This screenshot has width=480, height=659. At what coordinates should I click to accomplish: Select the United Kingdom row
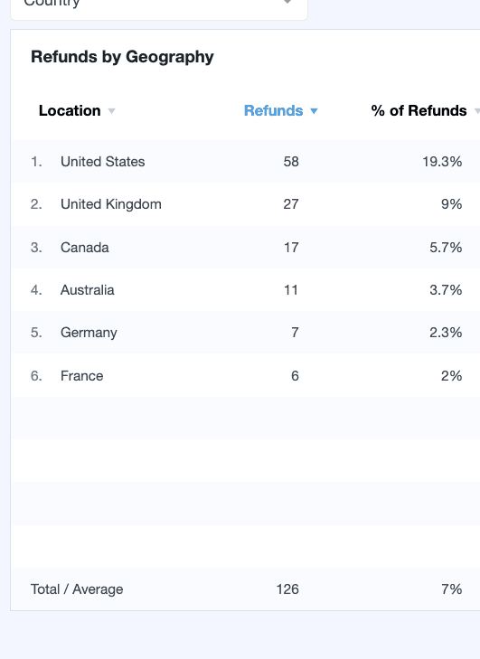[x=246, y=204]
